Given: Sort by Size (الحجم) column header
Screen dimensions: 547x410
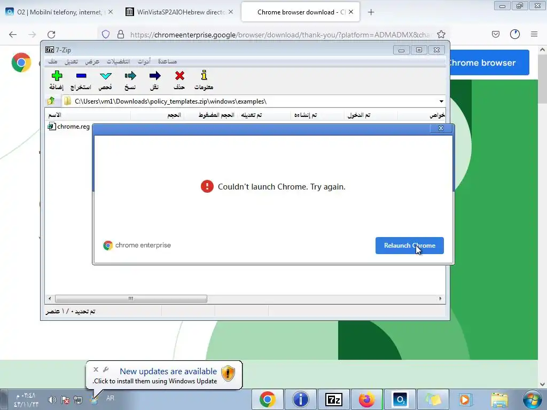Looking at the screenshot, I should [x=158, y=115].
